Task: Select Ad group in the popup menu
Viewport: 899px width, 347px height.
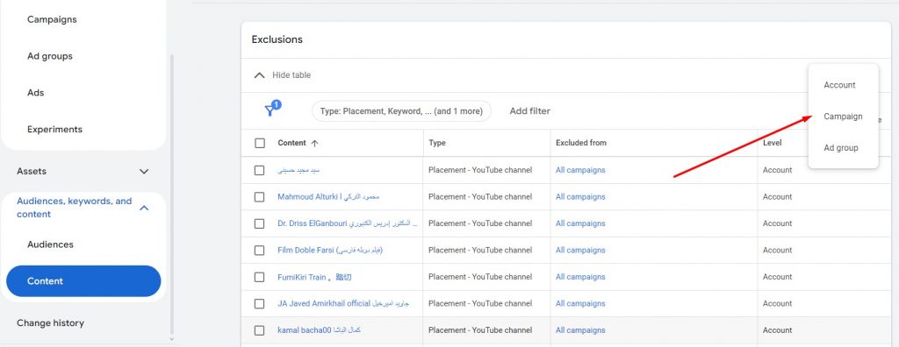Action: click(x=841, y=148)
